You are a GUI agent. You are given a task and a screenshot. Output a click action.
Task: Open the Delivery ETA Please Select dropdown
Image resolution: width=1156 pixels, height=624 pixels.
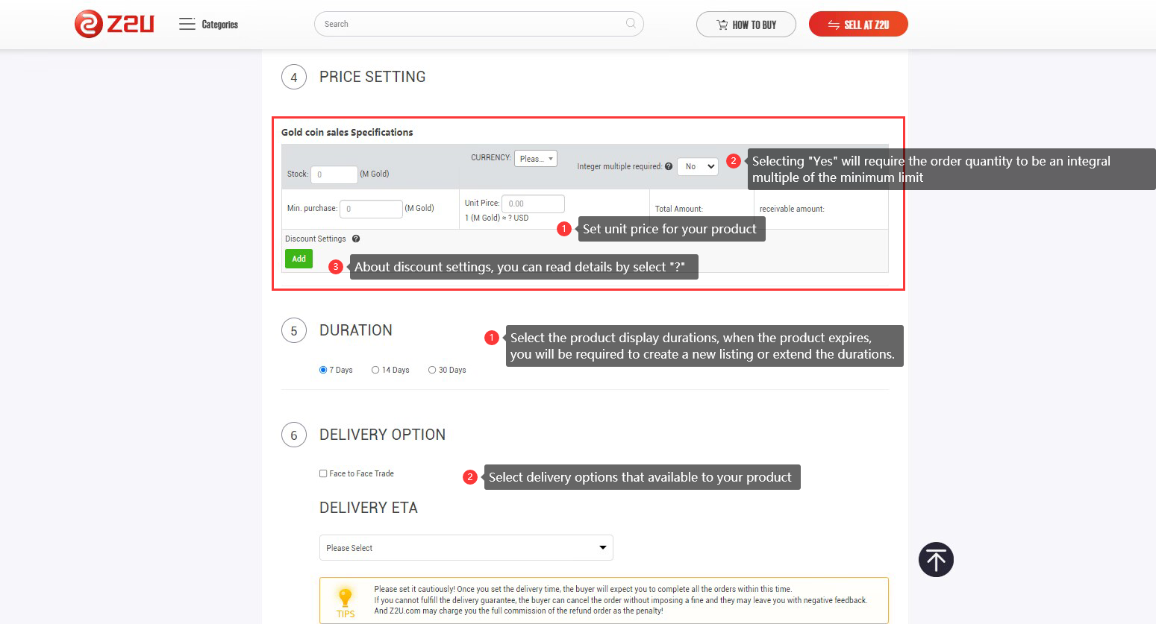coord(466,547)
